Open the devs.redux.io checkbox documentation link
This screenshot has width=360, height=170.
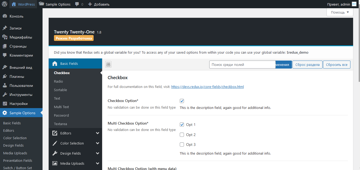(x=207, y=87)
